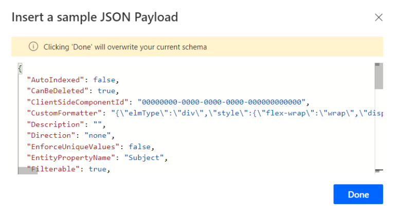Click the opening curly brace of JSON
The height and width of the screenshot is (216, 395).
tap(20, 68)
